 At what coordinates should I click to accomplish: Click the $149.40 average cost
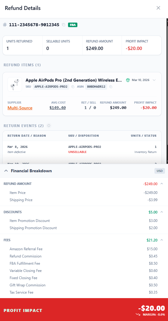point(58,108)
